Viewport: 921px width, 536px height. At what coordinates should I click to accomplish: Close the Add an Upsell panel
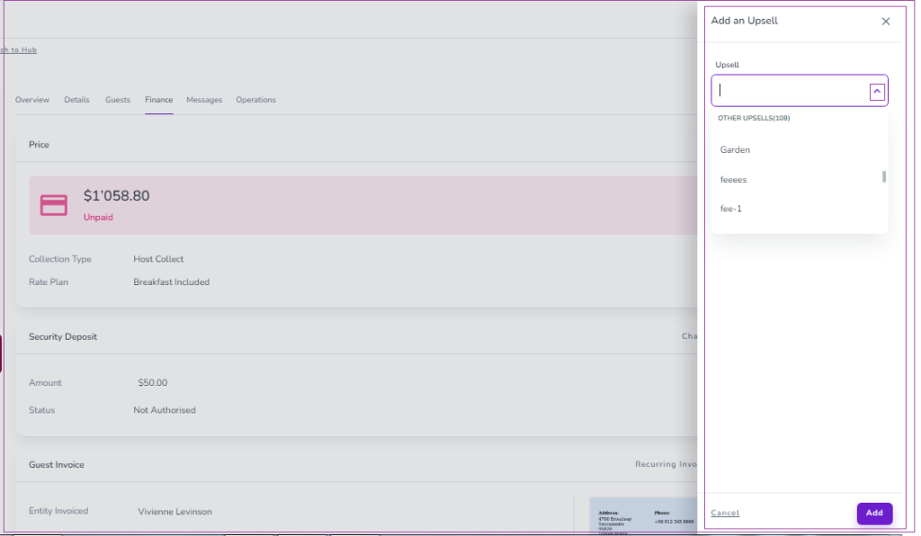(x=885, y=22)
